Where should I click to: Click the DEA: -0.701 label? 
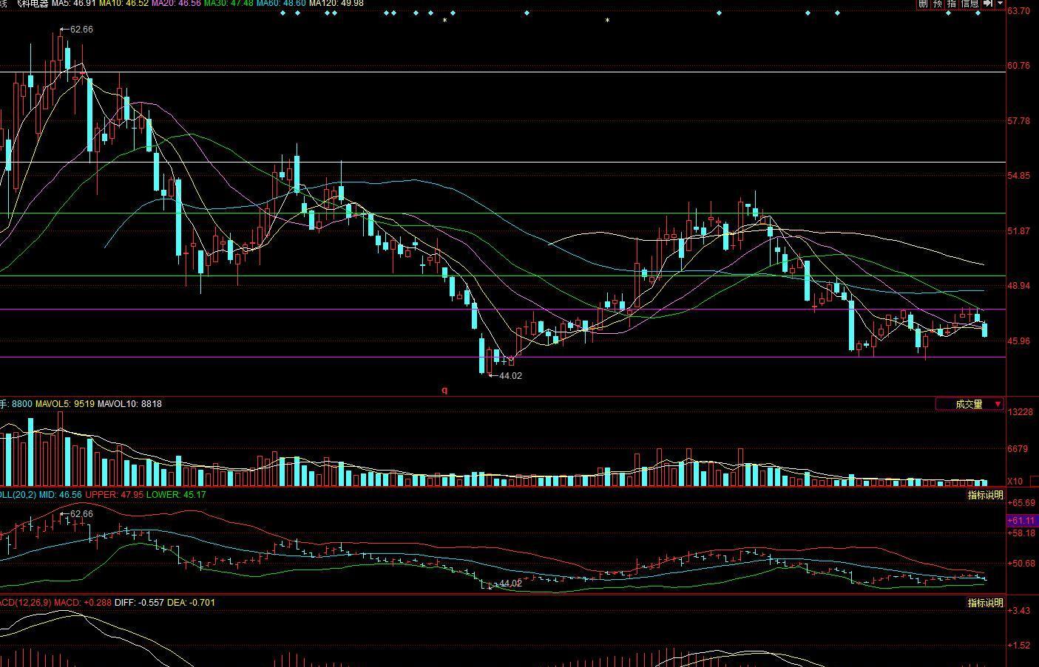pyautogui.click(x=192, y=603)
